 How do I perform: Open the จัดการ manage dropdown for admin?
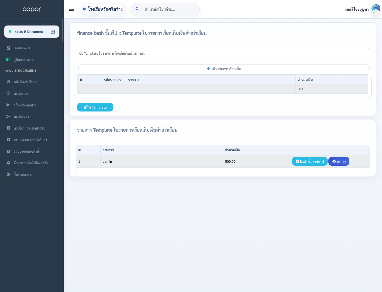click(x=339, y=161)
